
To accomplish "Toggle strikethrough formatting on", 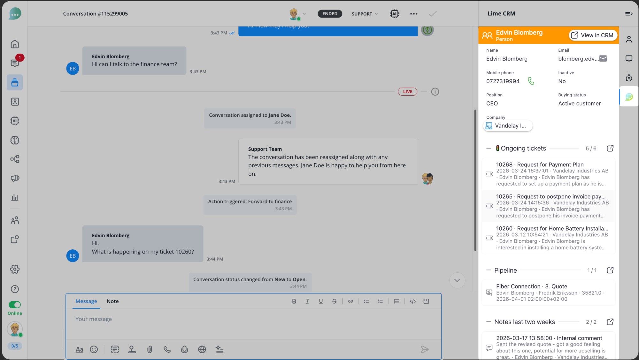I will [334, 301].
